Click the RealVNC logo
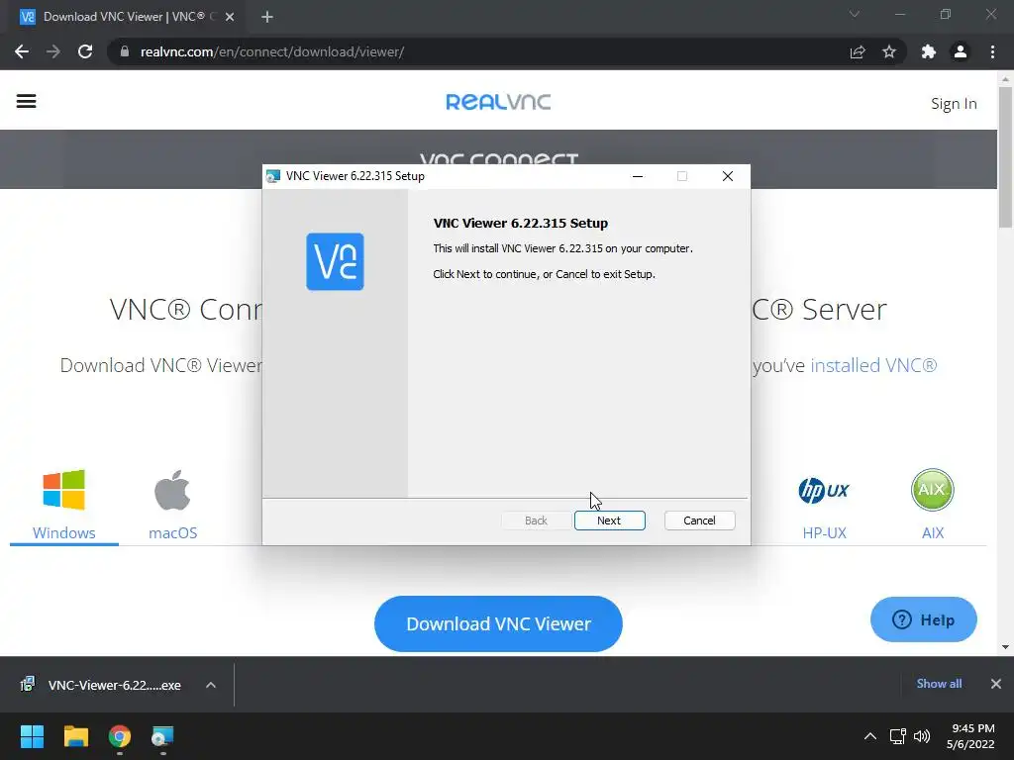 pyautogui.click(x=498, y=102)
